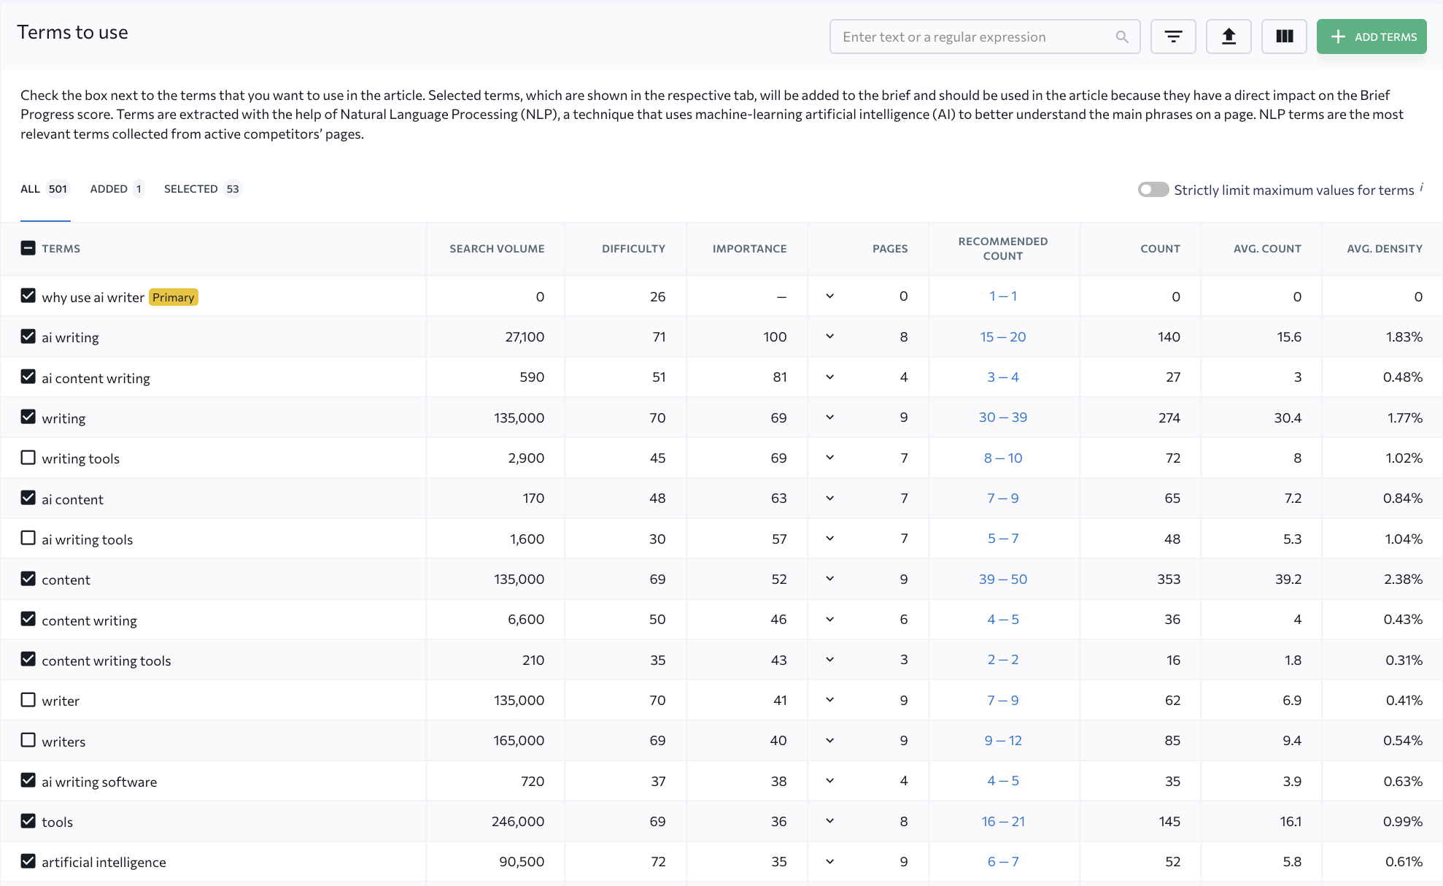This screenshot has width=1443, height=886.
Task: Select the ADDED 1 tab
Action: [117, 189]
